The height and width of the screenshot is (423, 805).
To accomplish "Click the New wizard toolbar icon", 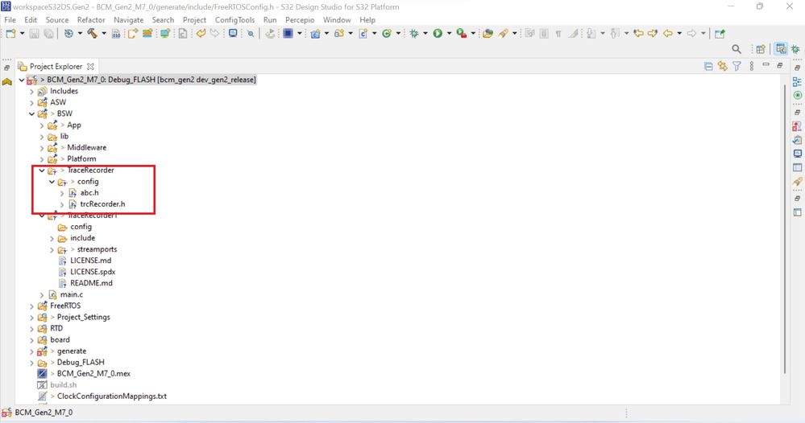I will pyautogui.click(x=10, y=33).
